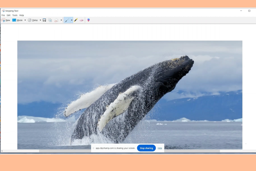Grab the sharing bar drag handle

point(93,148)
